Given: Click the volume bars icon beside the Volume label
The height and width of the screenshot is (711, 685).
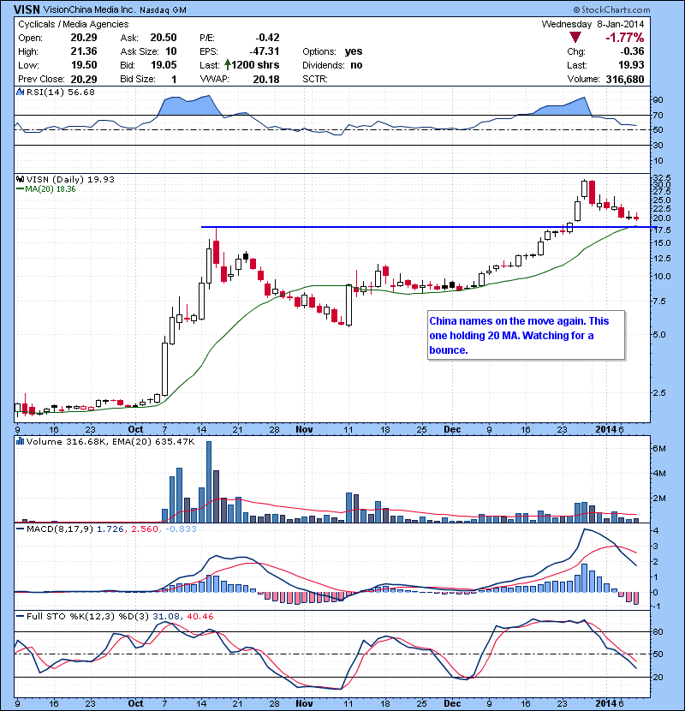Looking at the screenshot, I should click(20, 441).
